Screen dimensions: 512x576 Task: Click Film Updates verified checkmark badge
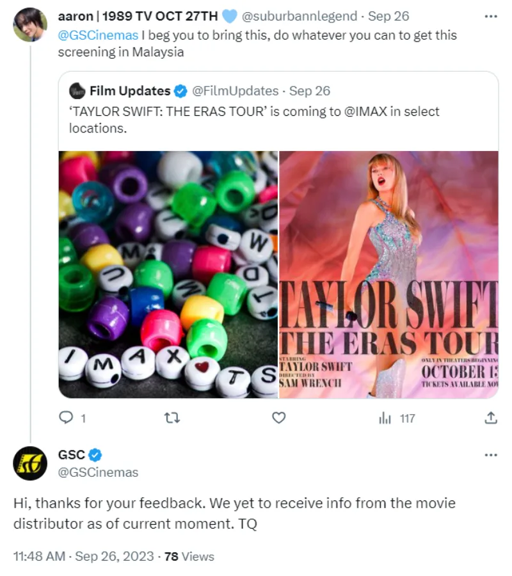[x=180, y=91]
